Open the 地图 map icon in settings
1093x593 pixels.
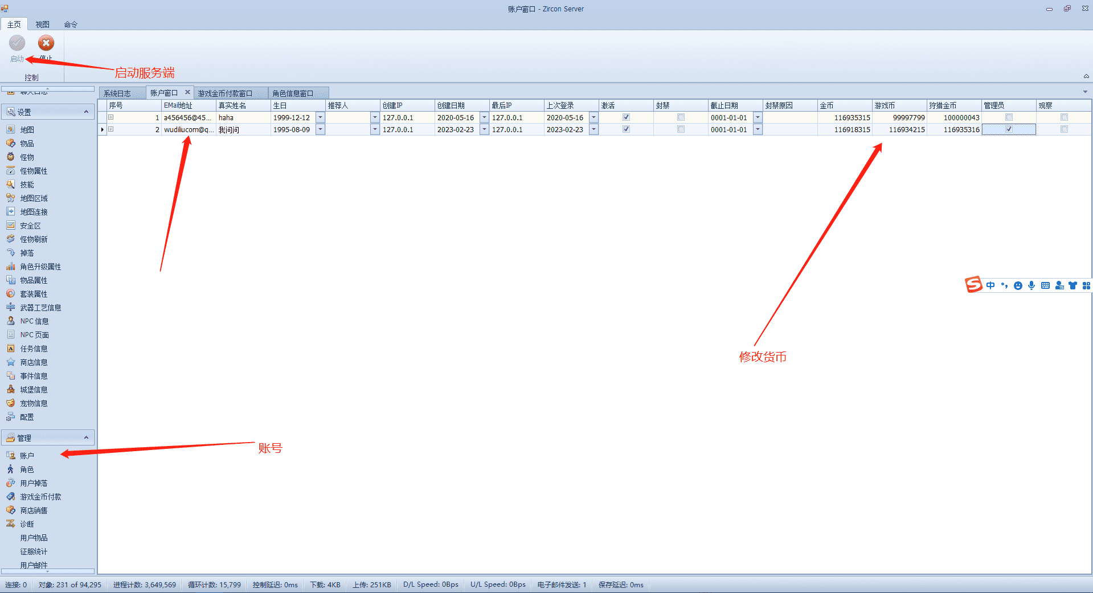[x=11, y=129]
